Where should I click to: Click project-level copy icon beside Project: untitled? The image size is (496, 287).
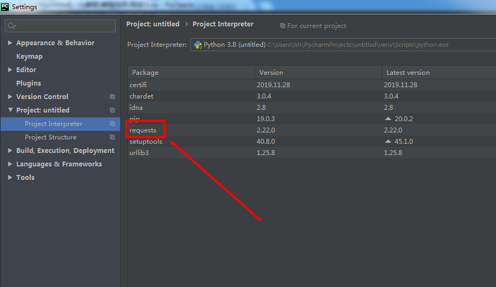coord(112,110)
